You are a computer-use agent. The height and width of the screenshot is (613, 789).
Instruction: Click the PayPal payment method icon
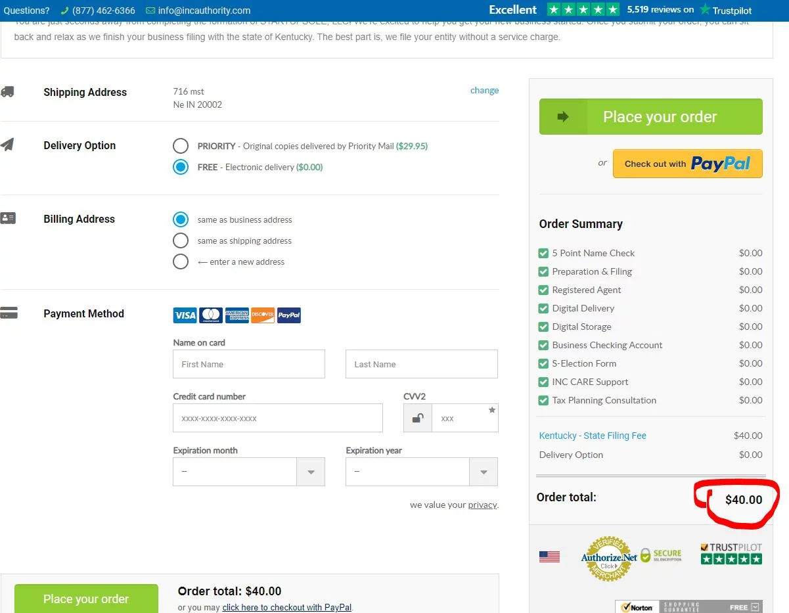tap(289, 315)
